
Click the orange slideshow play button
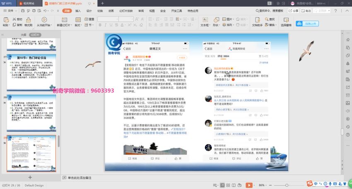point(249,185)
